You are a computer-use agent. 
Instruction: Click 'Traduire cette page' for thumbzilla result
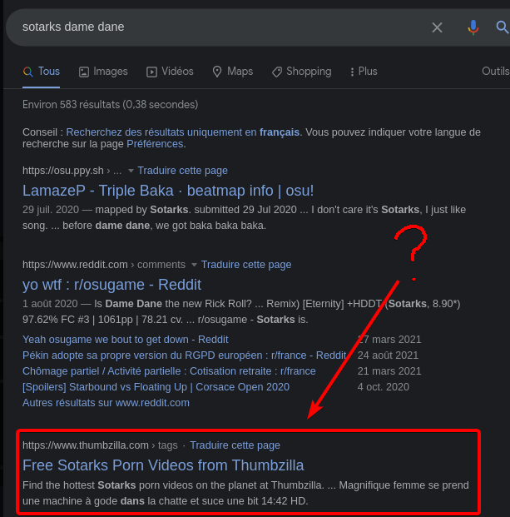(235, 445)
